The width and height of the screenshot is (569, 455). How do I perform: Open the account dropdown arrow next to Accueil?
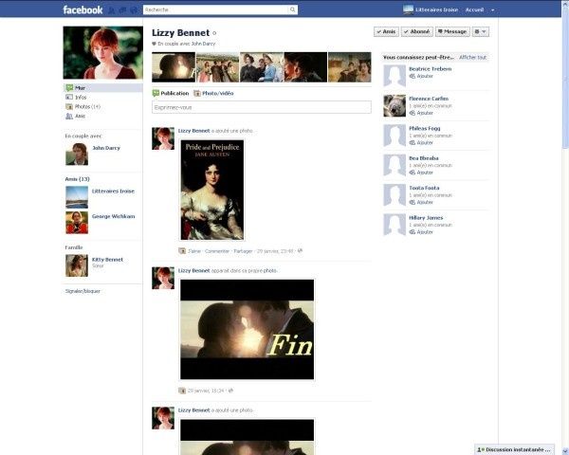click(x=492, y=10)
